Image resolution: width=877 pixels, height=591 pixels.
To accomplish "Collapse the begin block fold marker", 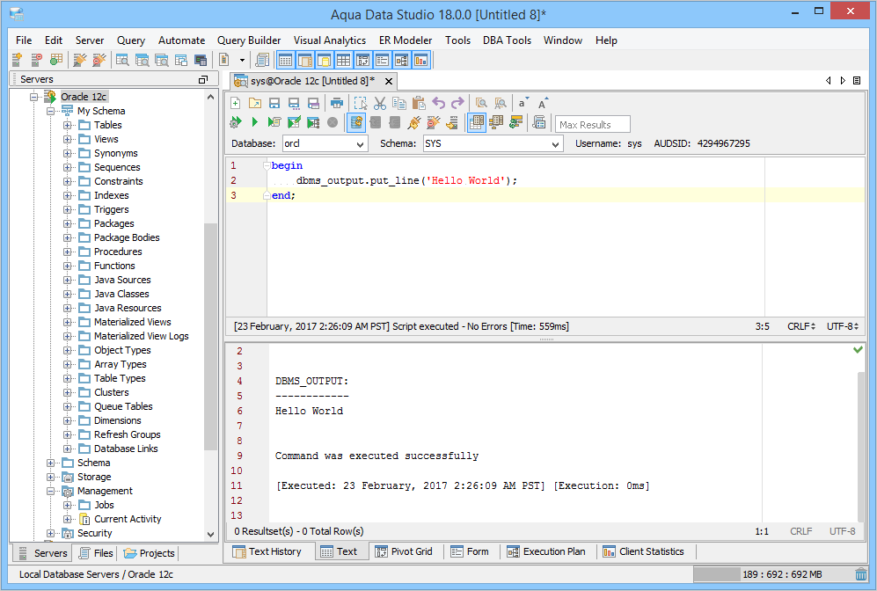I will [267, 165].
